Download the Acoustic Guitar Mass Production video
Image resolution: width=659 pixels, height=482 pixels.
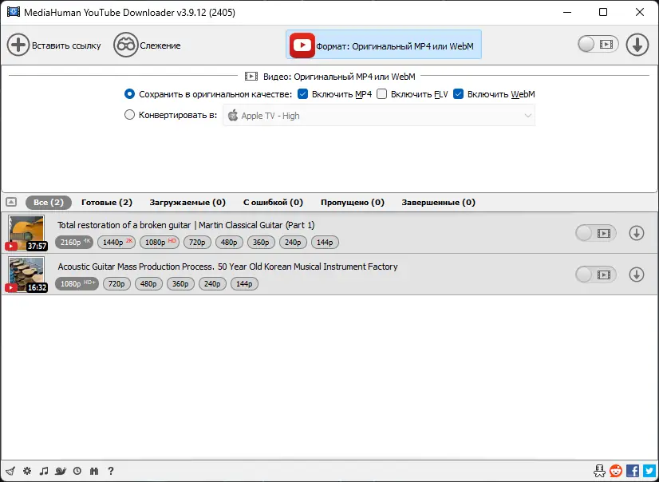(x=637, y=275)
